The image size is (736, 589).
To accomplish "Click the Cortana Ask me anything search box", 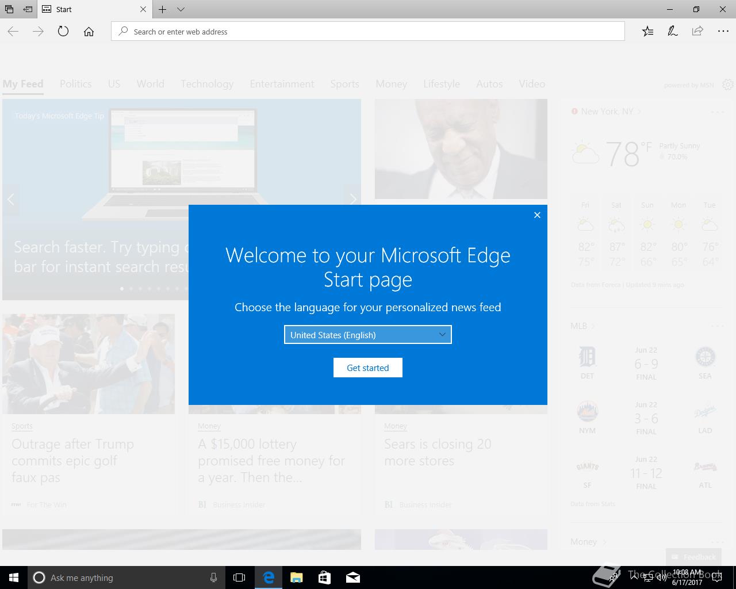I will (126, 577).
